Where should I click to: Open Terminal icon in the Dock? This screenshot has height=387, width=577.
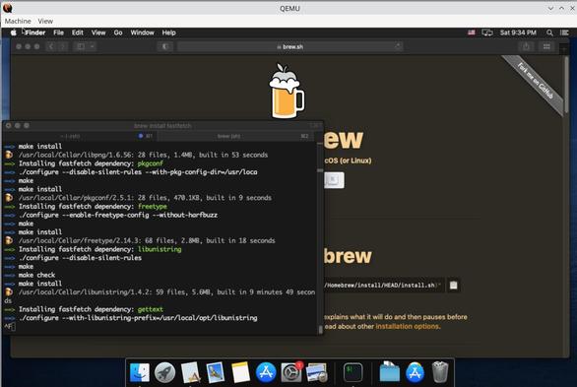353,372
